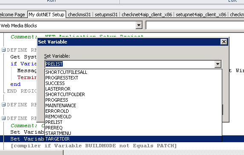Select PREREQ variable entry

133,128
